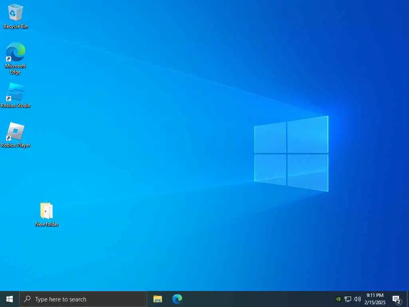Screen dimensions: 409x307
Task: Launch Microsoft Edge from the taskbar
Action: tap(177, 299)
